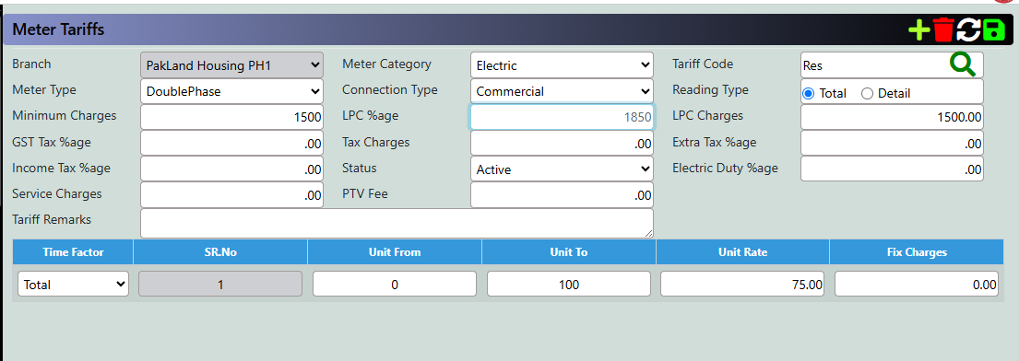Click the refresh arrows icon
Screen dimensions: 1019x361
968,29
